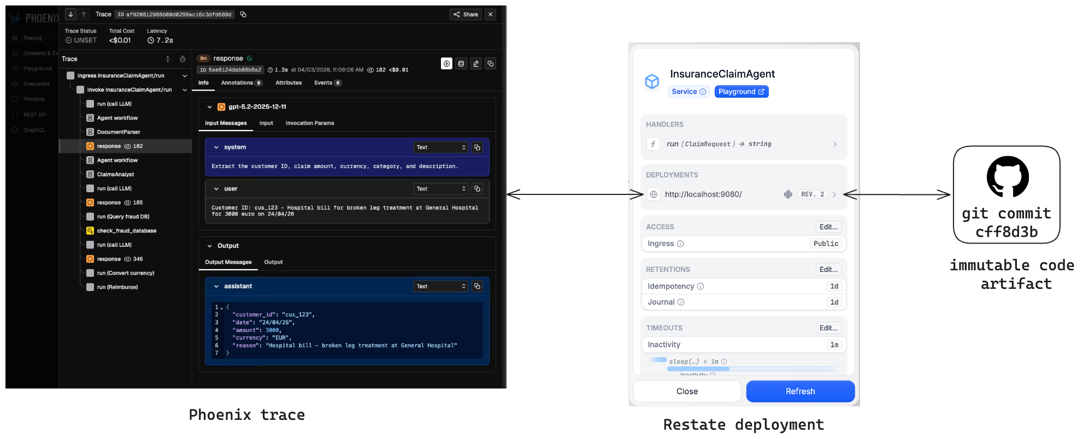Annotate the span with the pencil icon
This screenshot has width=1089, height=439.
476,64
